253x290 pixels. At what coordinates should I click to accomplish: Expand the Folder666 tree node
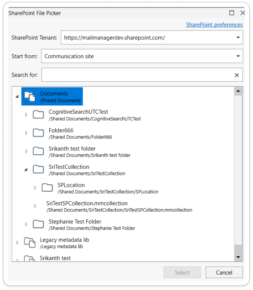tap(26, 133)
